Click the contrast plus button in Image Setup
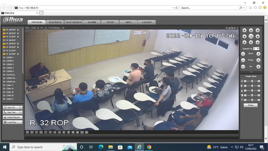This screenshot has height=151, width=268. point(259,86)
